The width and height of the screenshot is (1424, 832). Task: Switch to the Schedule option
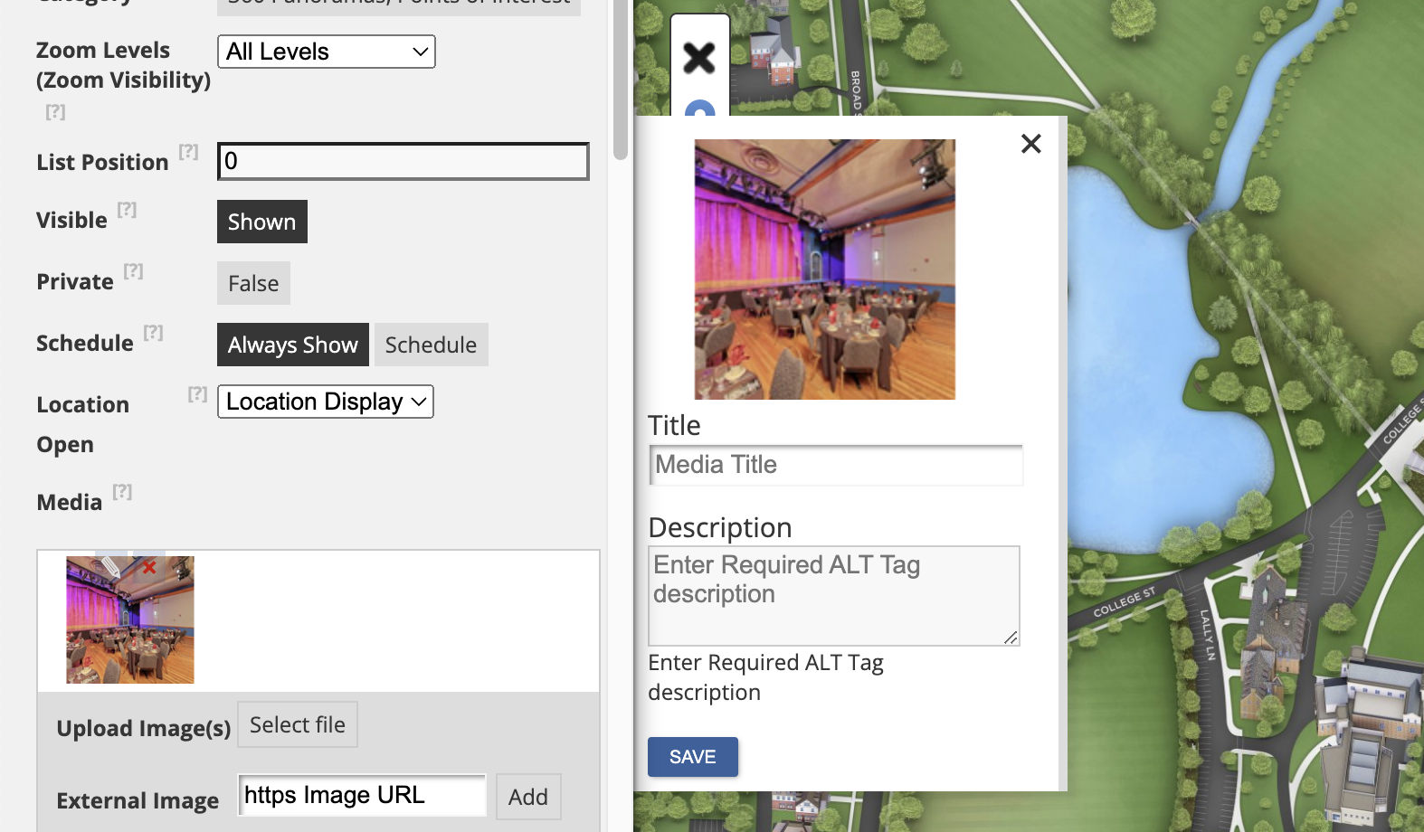[x=431, y=345]
